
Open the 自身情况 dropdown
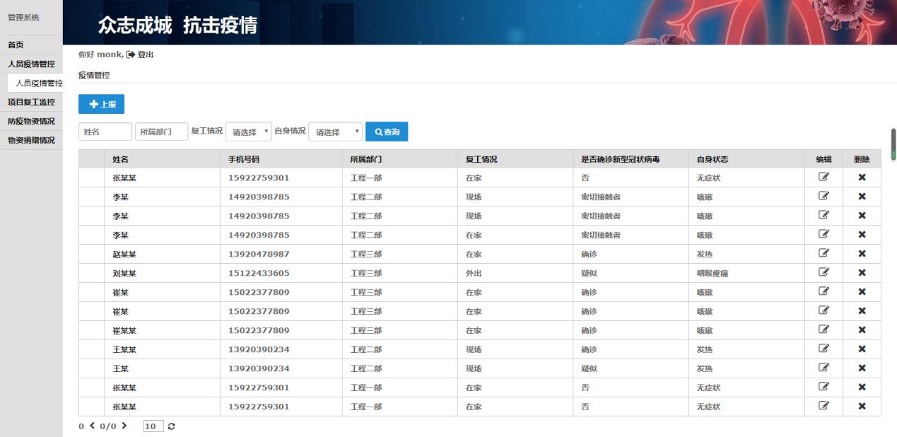point(335,132)
